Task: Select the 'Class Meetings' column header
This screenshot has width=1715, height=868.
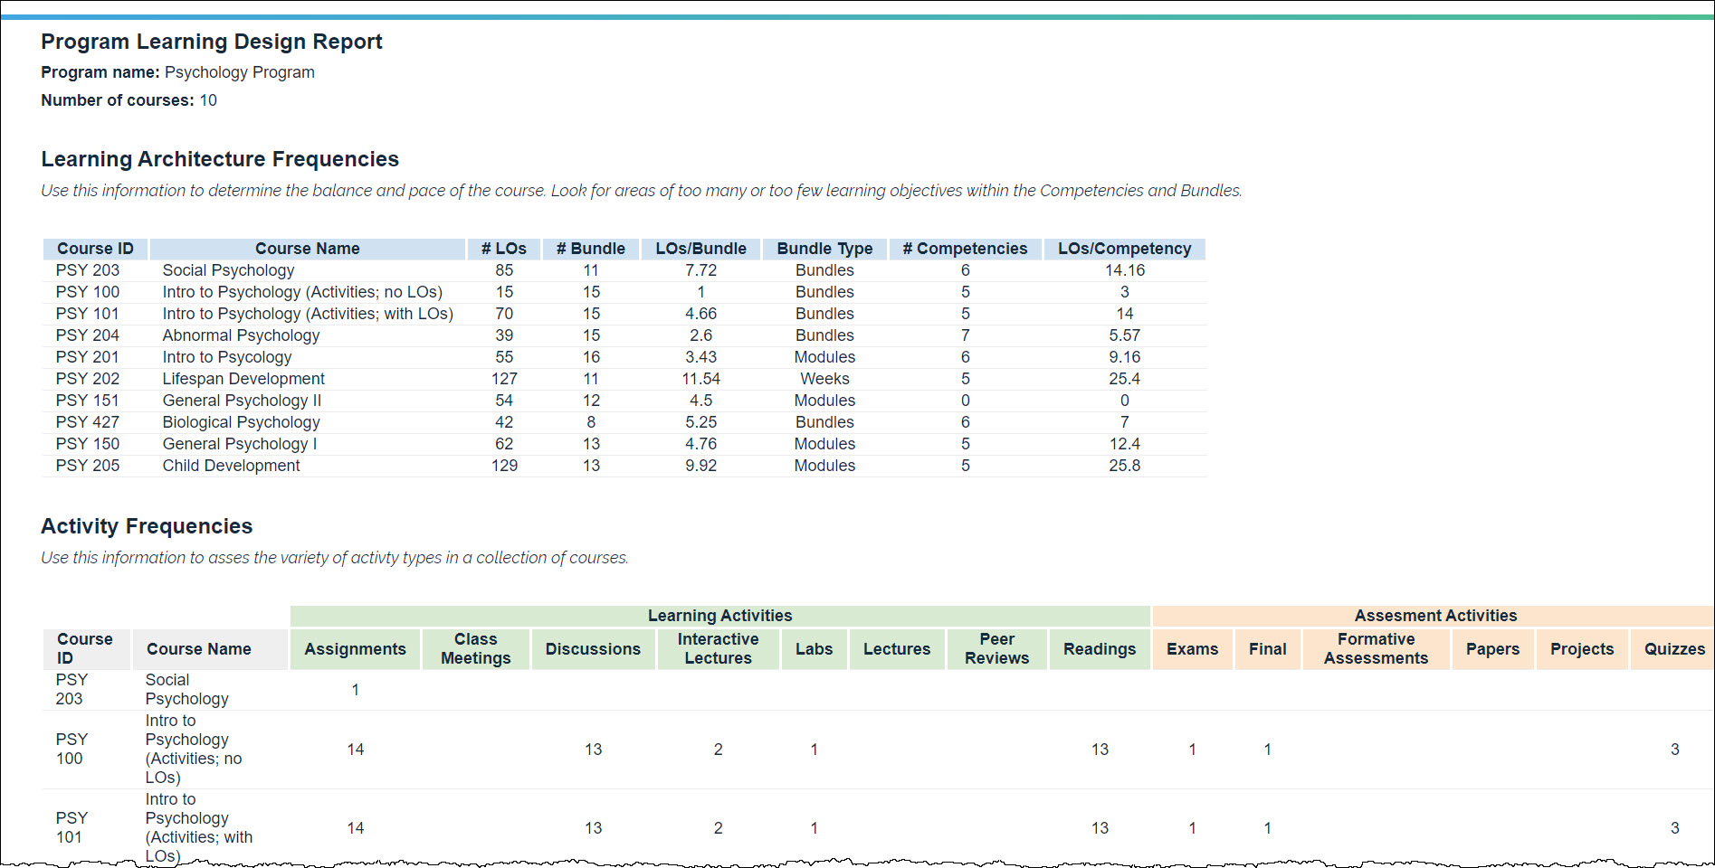Action: [x=475, y=649]
